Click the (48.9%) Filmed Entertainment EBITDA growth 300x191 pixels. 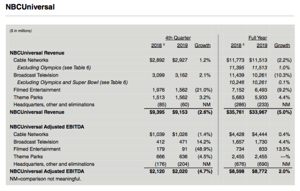pos(203,149)
